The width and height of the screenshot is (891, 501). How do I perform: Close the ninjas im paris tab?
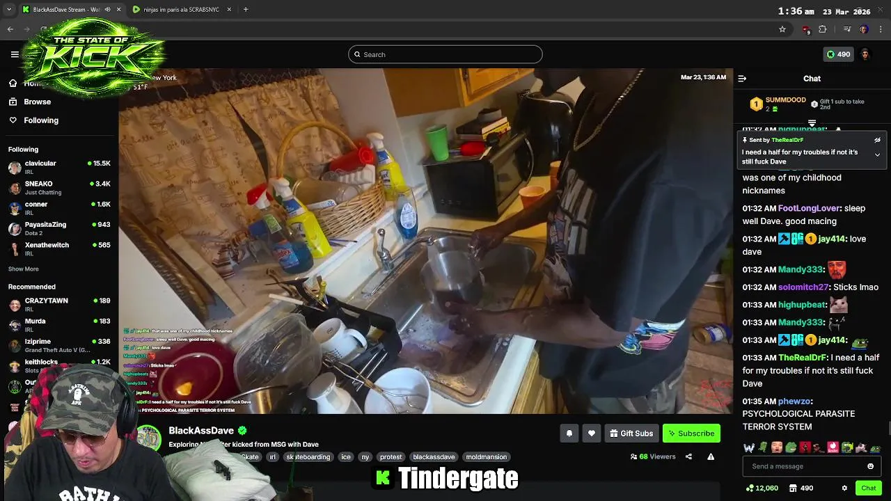(230, 10)
